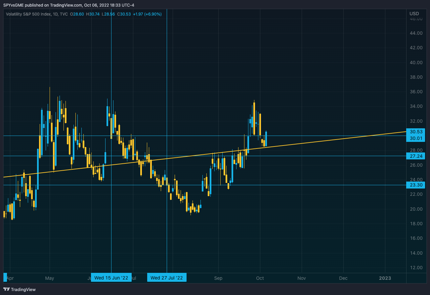430x295 pixels.
Task: Click the May label on time axis
Action: click(50, 278)
